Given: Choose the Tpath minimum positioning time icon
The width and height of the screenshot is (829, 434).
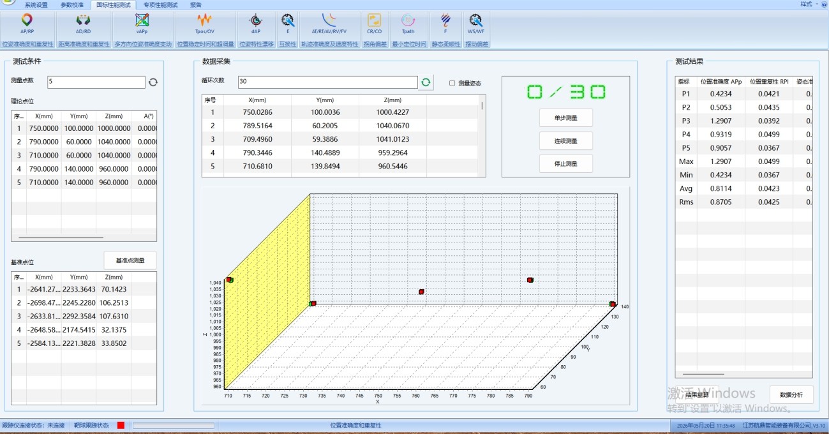Looking at the screenshot, I should point(408,24).
